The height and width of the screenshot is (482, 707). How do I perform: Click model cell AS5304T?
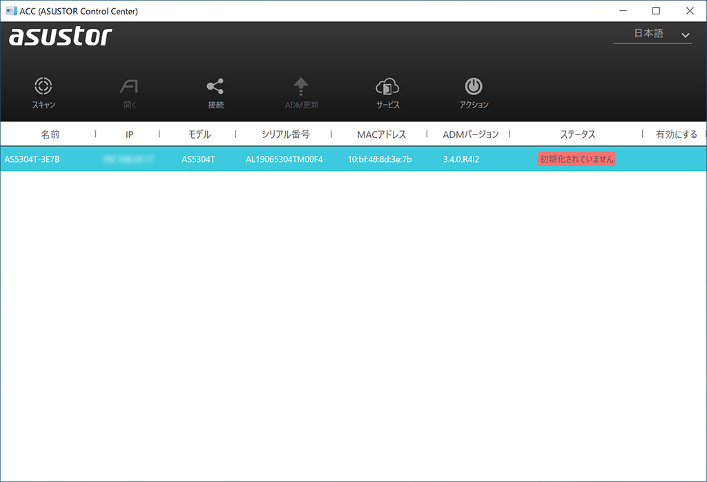tap(198, 159)
